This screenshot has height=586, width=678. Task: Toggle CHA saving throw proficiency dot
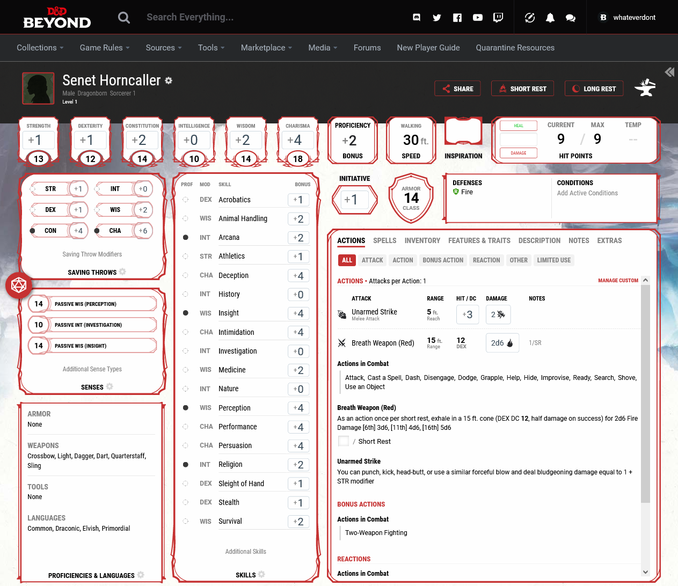(97, 231)
